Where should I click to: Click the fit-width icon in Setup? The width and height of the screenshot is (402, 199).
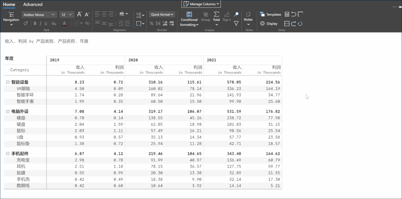tap(287, 24)
